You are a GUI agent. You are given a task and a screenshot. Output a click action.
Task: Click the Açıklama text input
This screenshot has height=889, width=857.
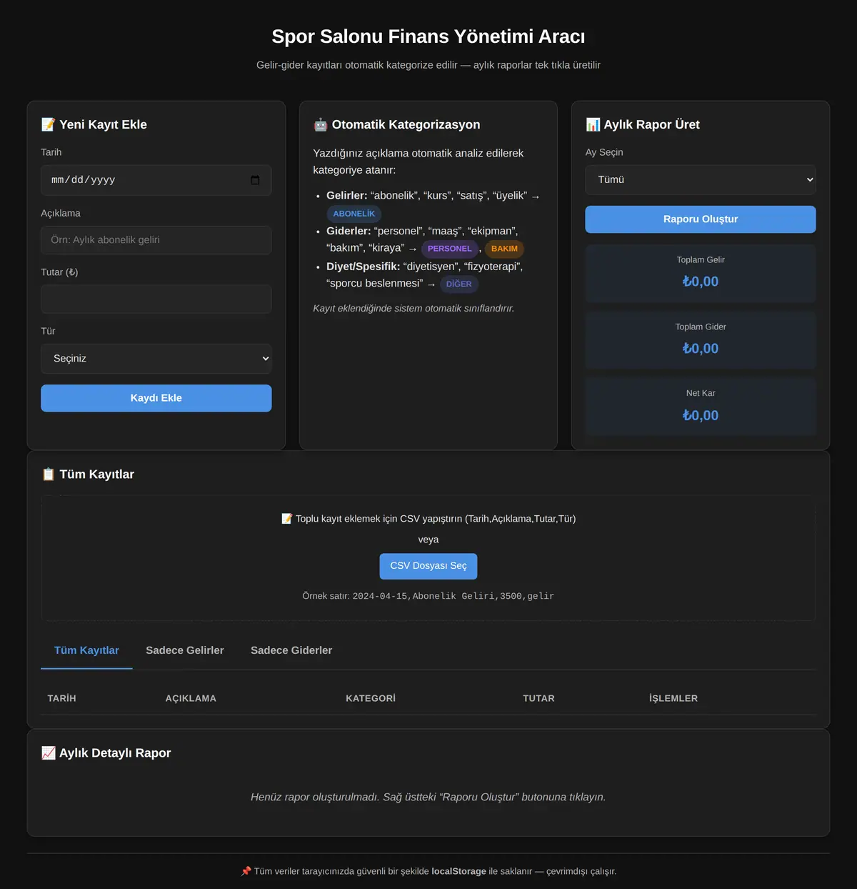(x=156, y=240)
